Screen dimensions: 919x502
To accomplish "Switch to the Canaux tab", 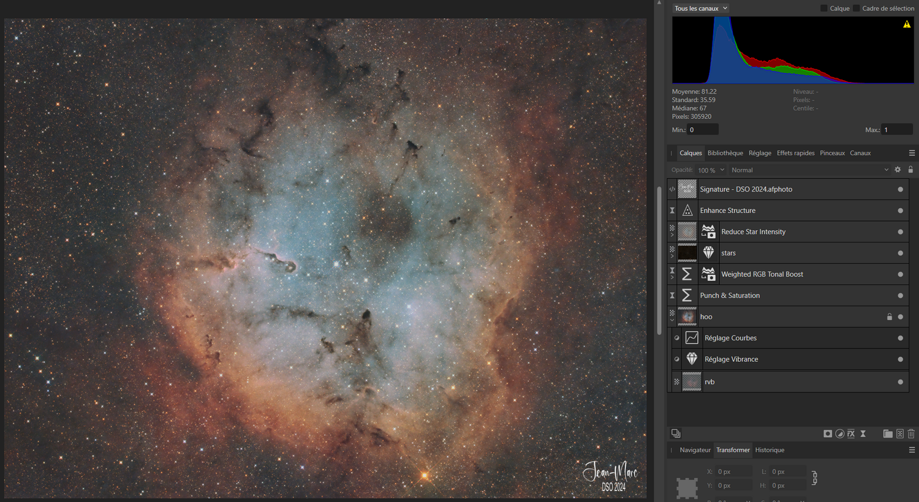I will (860, 153).
